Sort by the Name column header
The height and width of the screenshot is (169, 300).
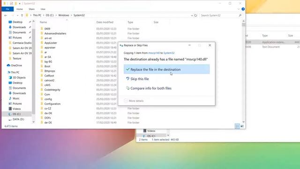click(x=43, y=22)
